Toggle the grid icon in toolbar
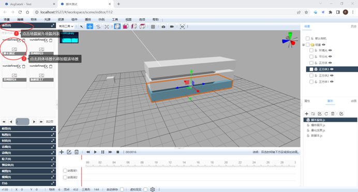This screenshot has width=358, height=192. click(153, 26)
